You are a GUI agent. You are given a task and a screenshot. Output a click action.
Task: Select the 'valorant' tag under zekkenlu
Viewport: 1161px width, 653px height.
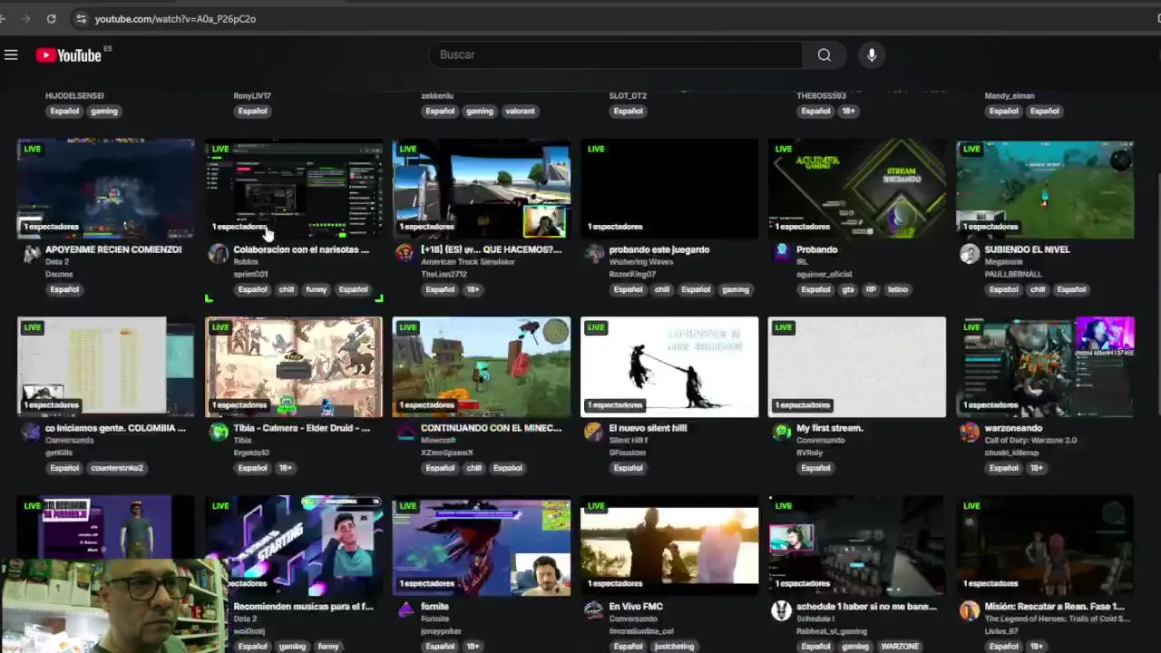pyautogui.click(x=520, y=112)
